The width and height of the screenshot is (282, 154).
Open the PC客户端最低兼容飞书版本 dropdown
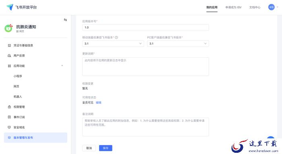(x=178, y=44)
